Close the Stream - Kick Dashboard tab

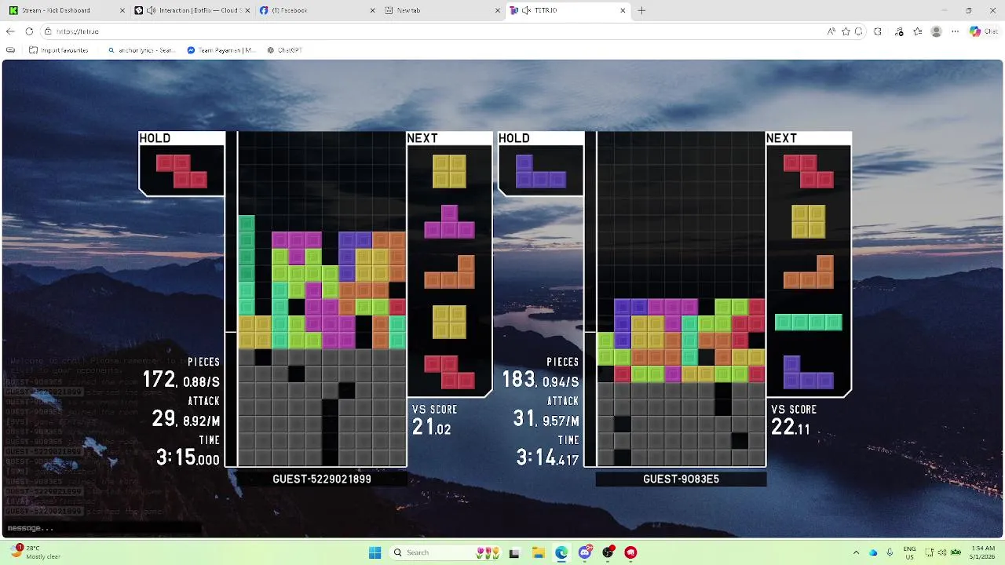click(122, 10)
